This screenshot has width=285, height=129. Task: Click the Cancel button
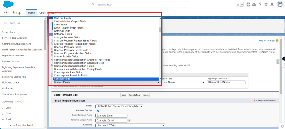coord(146,95)
